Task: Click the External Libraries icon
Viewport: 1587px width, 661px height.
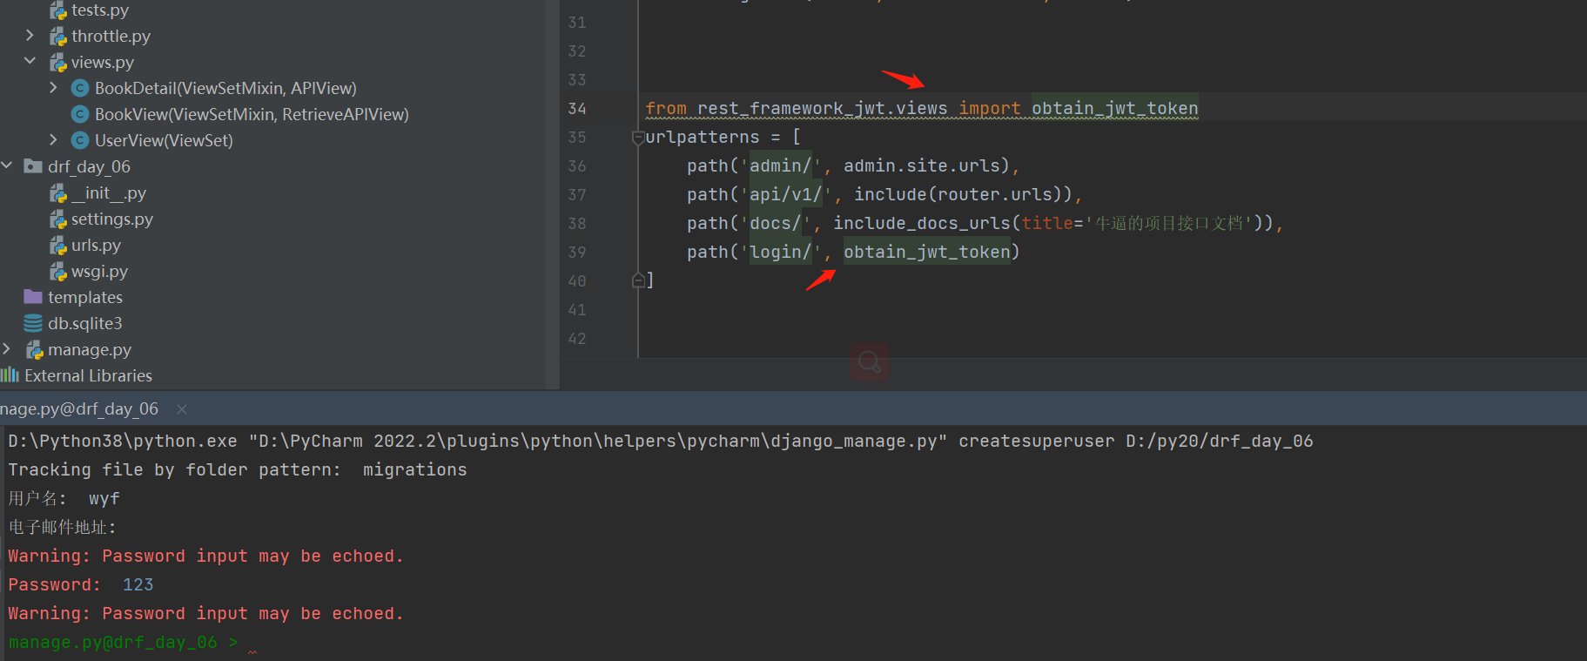Action: click(10, 375)
